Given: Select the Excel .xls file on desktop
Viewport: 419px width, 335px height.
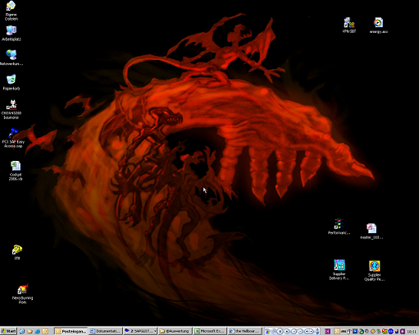Looking at the screenshot, I should 16,171.
